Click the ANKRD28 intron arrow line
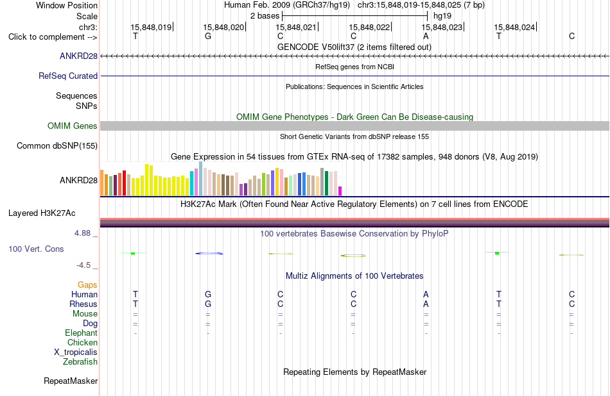This screenshot has height=396, width=610. pos(355,56)
